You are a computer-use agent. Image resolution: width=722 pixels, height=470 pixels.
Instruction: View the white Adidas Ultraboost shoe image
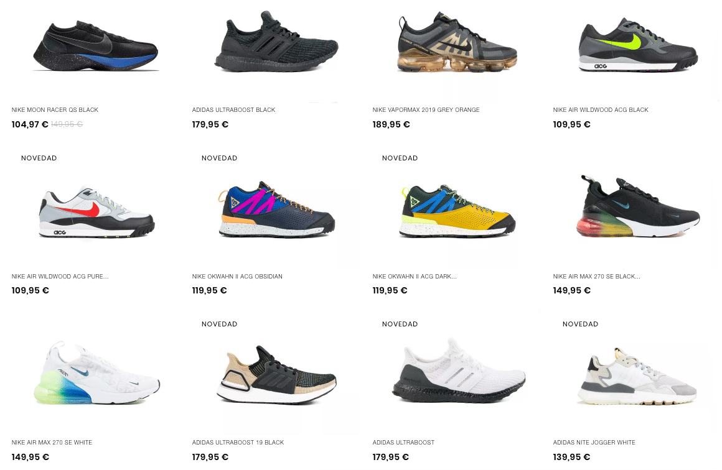pyautogui.click(x=459, y=371)
